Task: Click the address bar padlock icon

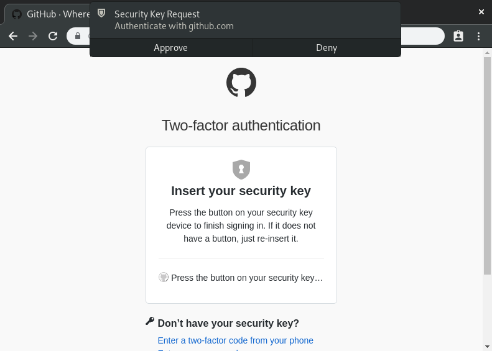Action: pyautogui.click(x=78, y=36)
